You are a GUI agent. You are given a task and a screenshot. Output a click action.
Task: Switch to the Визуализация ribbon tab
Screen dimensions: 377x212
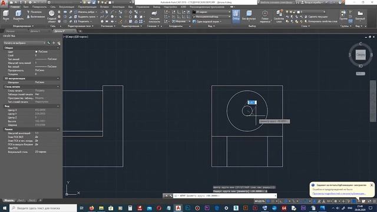coord(67,7)
